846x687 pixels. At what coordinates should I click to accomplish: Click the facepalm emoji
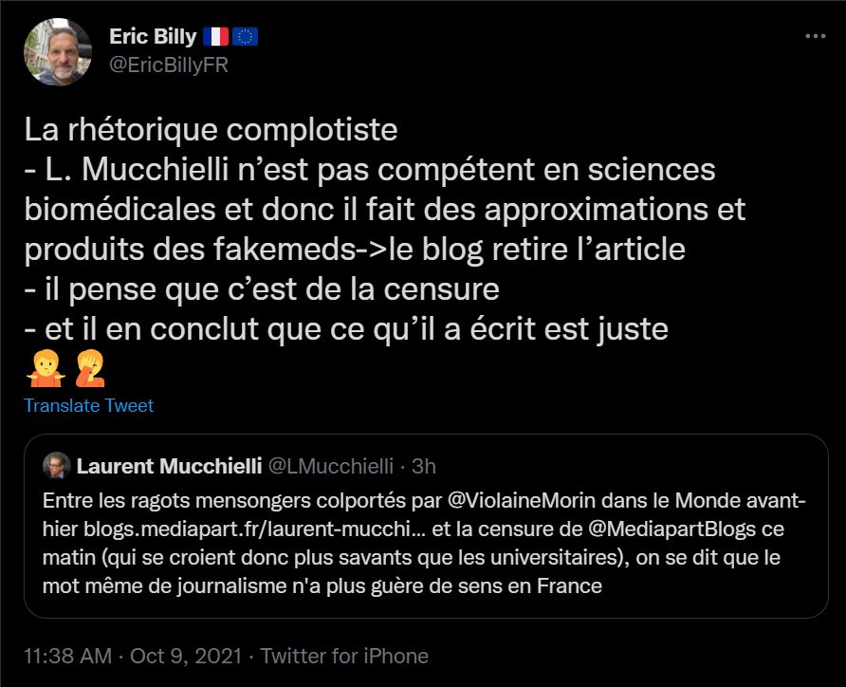click(x=74, y=367)
